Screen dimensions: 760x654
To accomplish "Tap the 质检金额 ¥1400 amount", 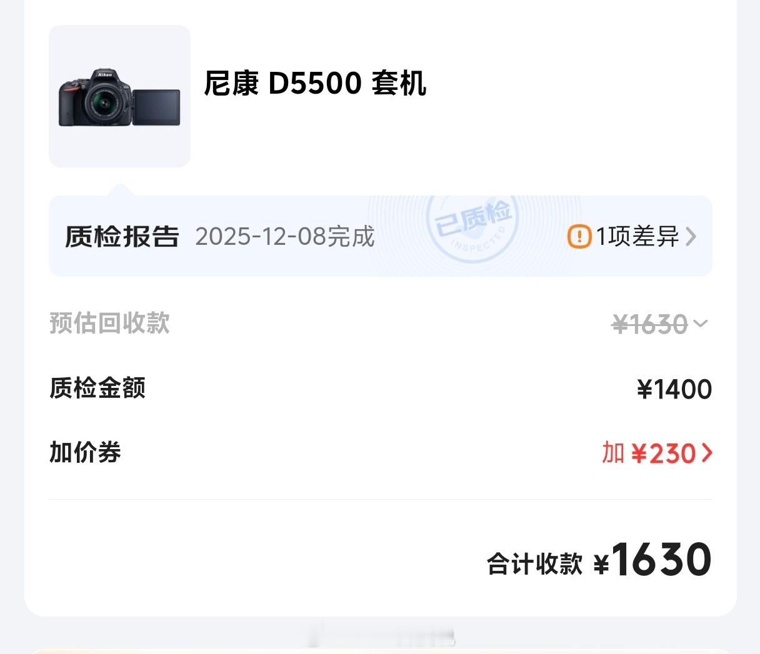I will pyautogui.click(x=674, y=389).
